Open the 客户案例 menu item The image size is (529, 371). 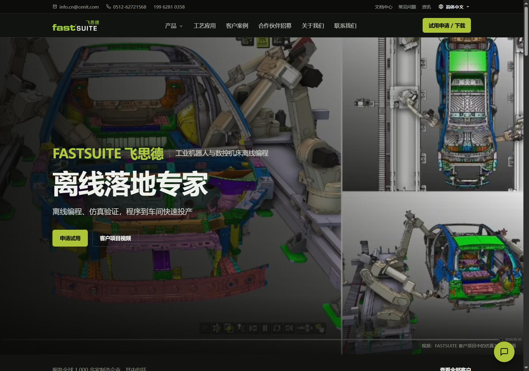[x=237, y=26]
